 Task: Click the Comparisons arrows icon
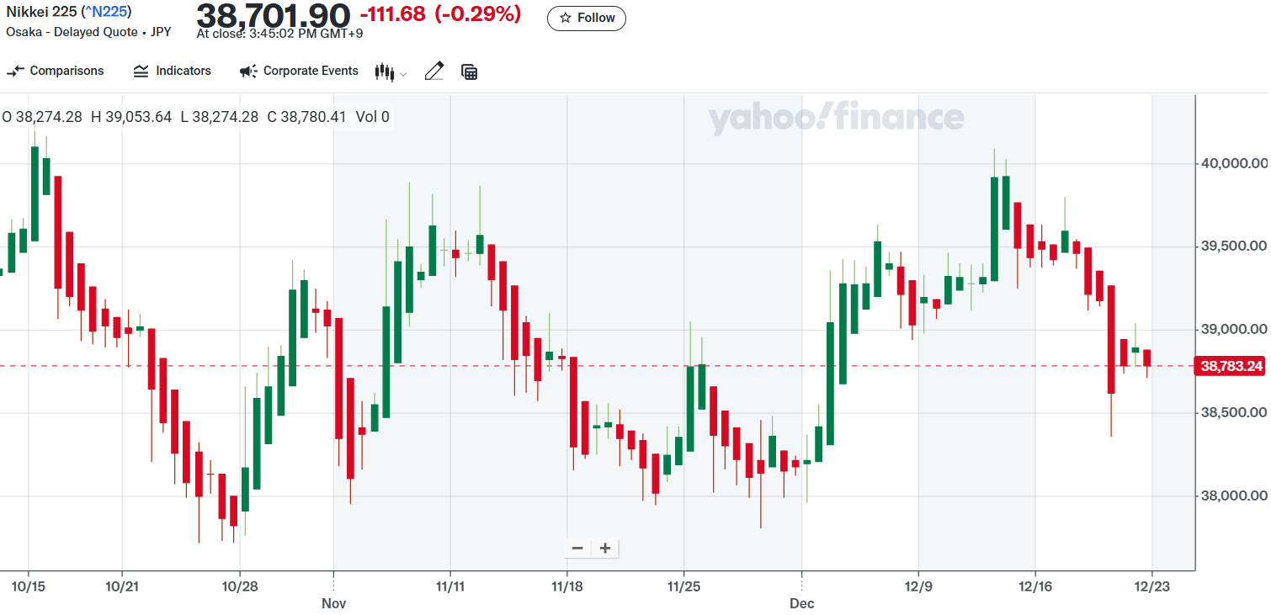click(15, 72)
